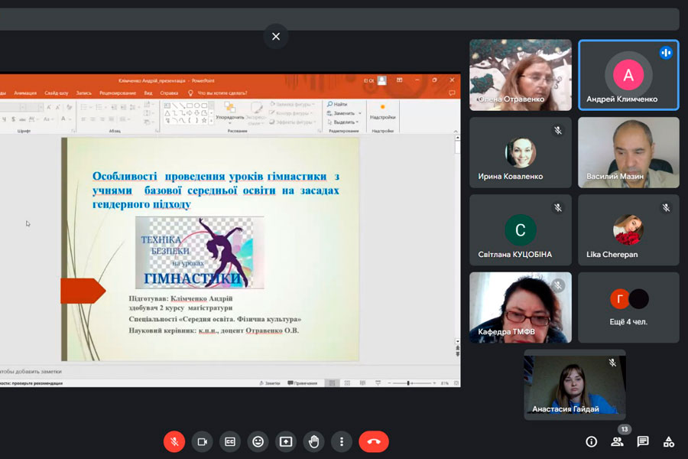Select Василий Мазин's video tile

click(628, 152)
